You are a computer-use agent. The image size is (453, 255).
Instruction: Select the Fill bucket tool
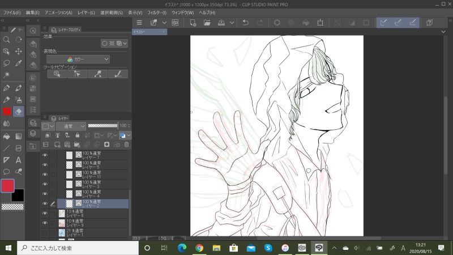(6, 136)
